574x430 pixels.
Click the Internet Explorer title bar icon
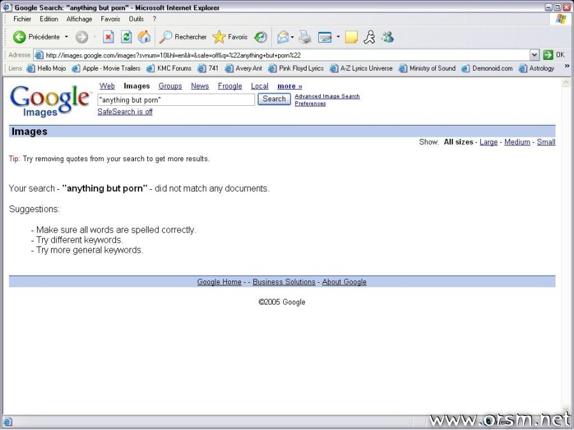pyautogui.click(x=7, y=7)
